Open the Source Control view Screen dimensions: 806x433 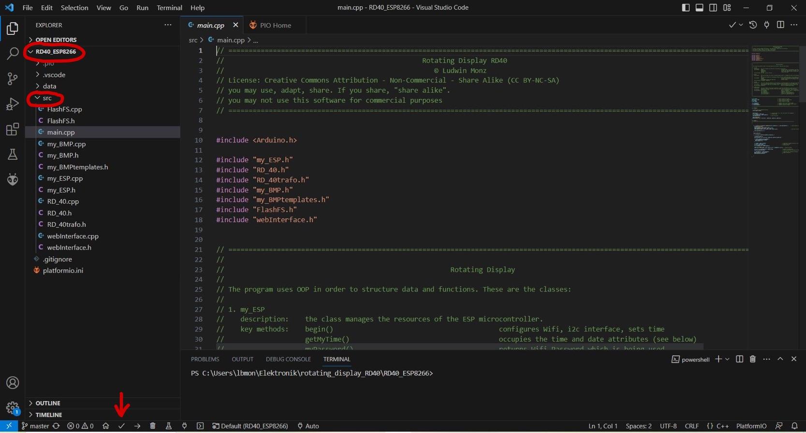[x=13, y=79]
